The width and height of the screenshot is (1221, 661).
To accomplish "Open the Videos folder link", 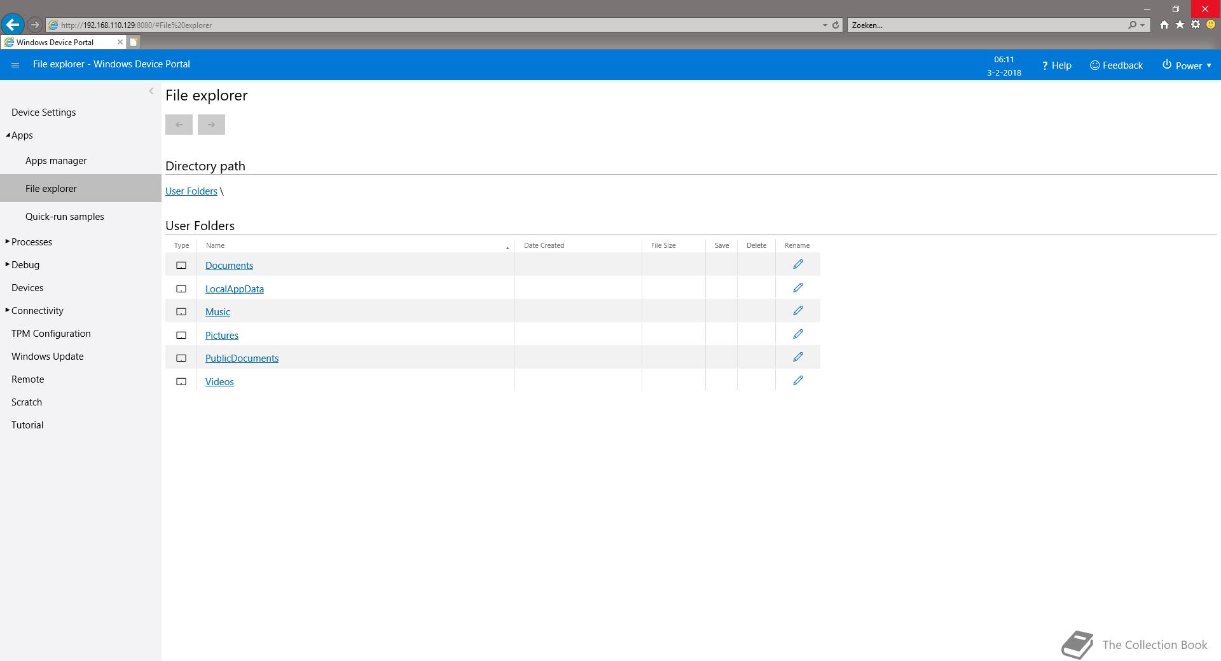I will click(219, 382).
